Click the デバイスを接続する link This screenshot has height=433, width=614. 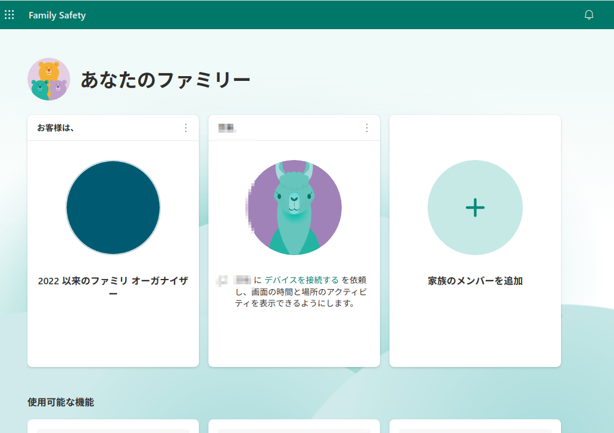point(301,280)
